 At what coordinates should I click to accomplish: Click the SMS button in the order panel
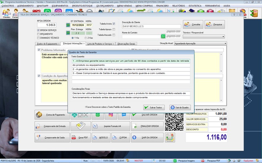[124, 115]
